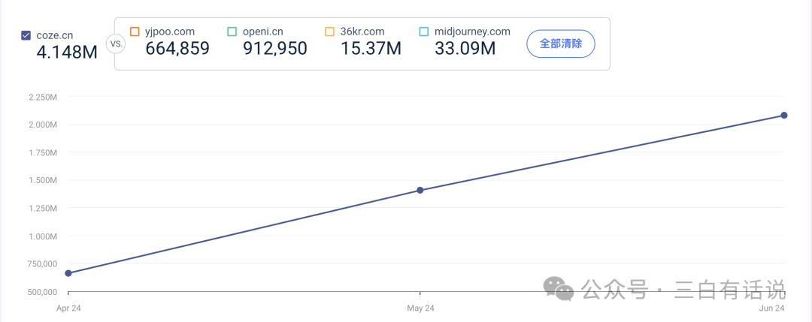
Task: Select the Jun 24 data point
Action: point(784,115)
